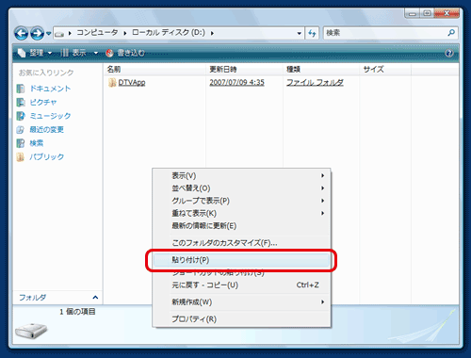Open 並べ替え(O) context submenu
This screenshot has height=358, width=471.
pyautogui.click(x=241, y=188)
